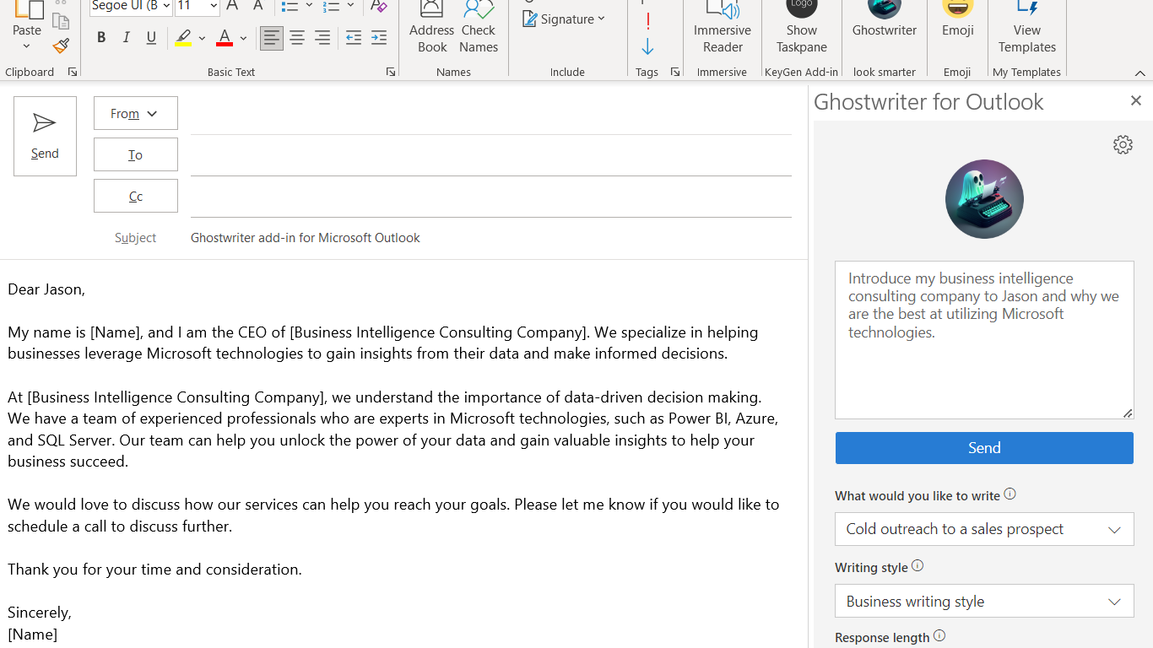Image resolution: width=1153 pixels, height=648 pixels.
Task: Toggle underline formatting
Action: (x=152, y=38)
